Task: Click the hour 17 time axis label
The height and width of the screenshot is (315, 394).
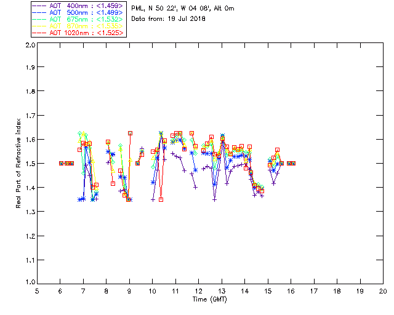Action: (314, 291)
